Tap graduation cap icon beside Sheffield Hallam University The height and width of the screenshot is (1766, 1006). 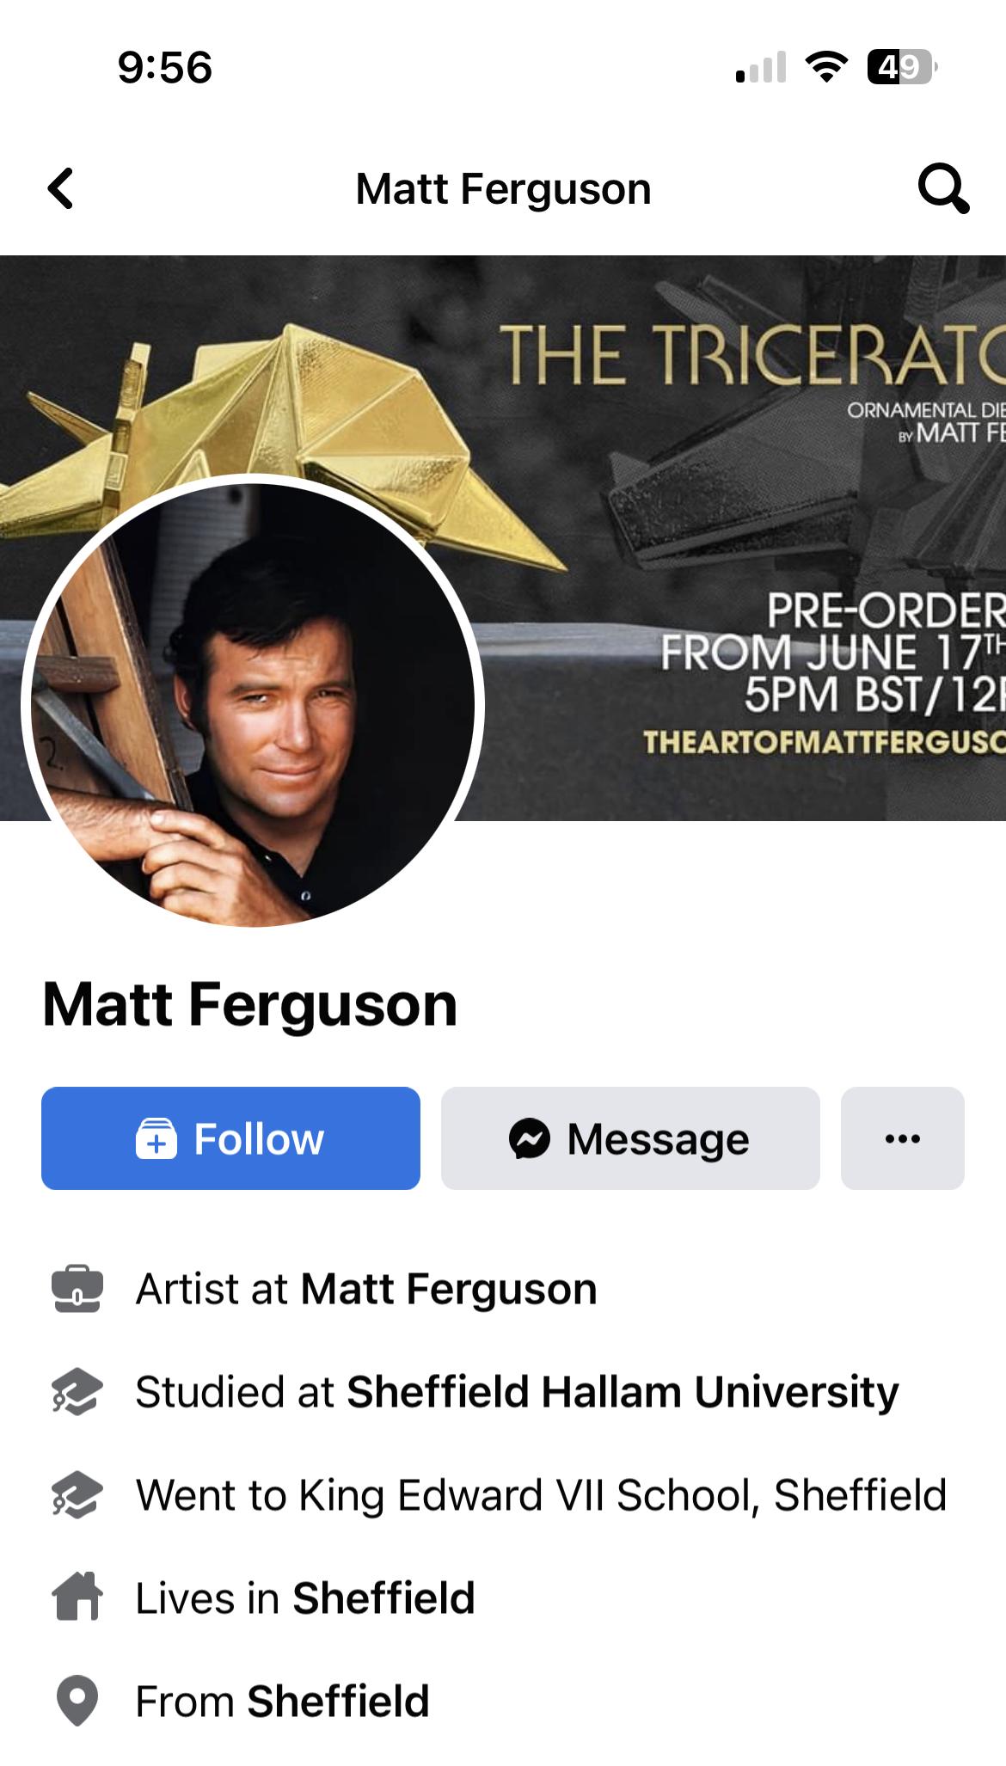pos(77,1391)
